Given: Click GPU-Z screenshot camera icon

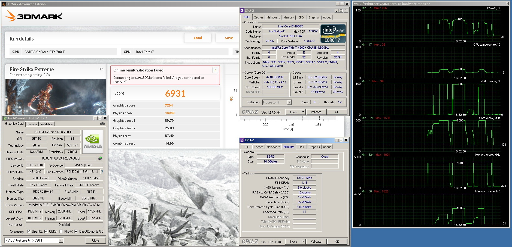Looking at the screenshot, I should point(102,124).
